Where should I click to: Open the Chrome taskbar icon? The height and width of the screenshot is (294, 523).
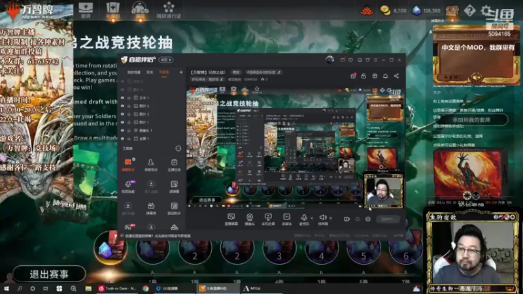(146, 288)
